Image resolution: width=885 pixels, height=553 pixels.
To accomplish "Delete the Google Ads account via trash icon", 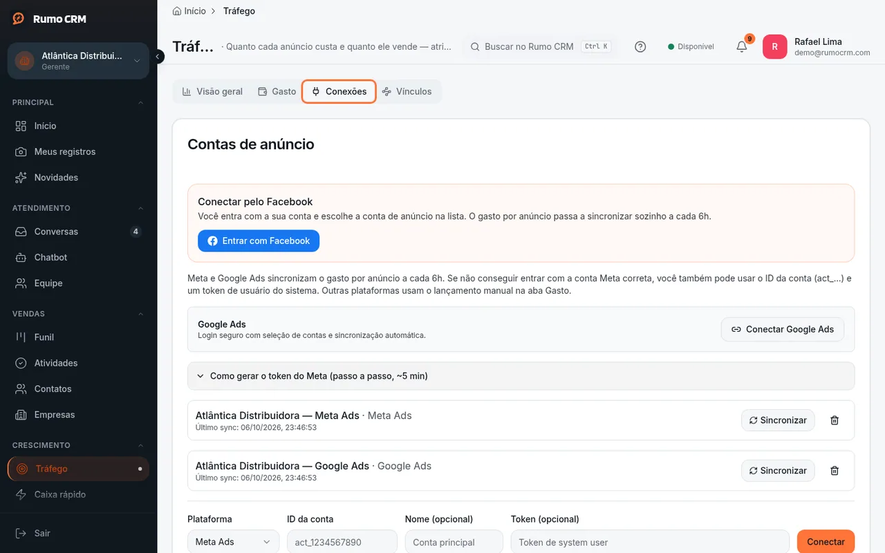I will point(835,471).
